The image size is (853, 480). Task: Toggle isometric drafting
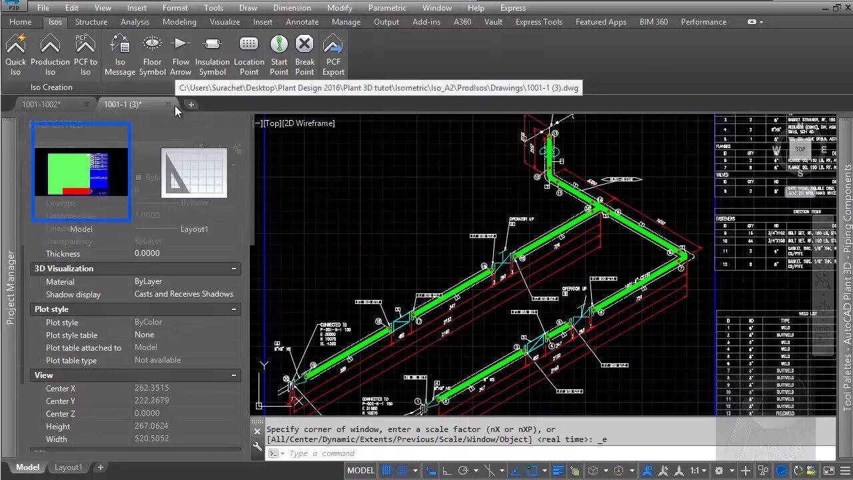490,470
